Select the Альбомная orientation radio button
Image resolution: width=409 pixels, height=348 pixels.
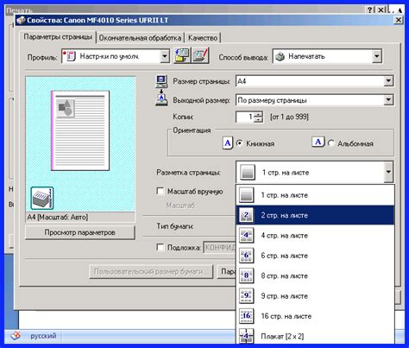(x=331, y=143)
